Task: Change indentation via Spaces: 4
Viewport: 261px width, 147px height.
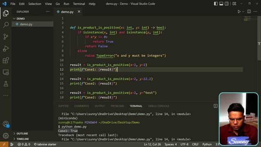Action: pyautogui.click(x=170, y=144)
